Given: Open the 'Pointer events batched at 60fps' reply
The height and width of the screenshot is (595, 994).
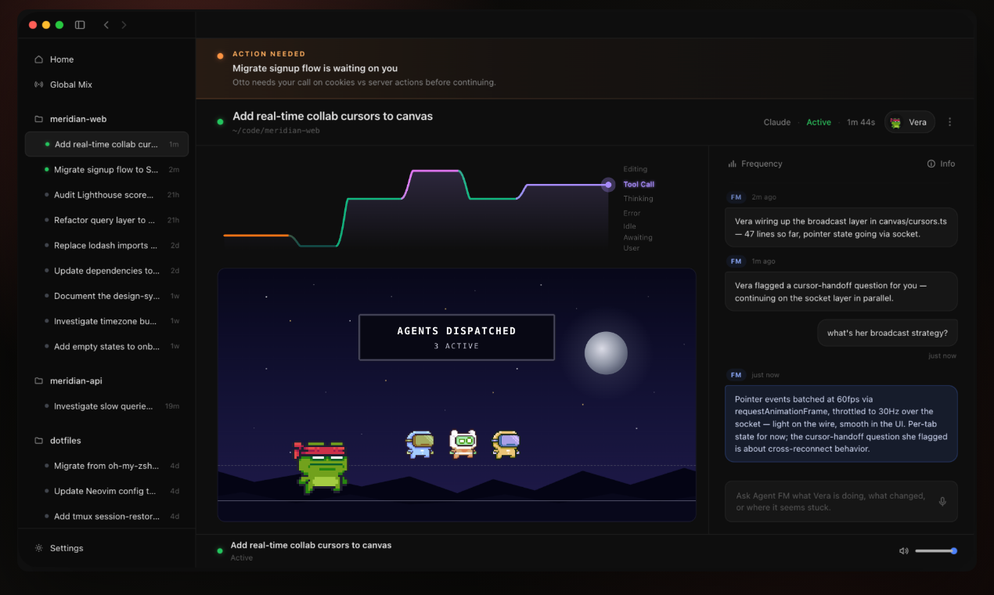Looking at the screenshot, I should (841, 424).
